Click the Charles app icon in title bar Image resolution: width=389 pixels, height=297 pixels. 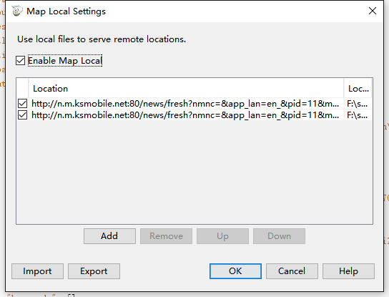point(17,11)
